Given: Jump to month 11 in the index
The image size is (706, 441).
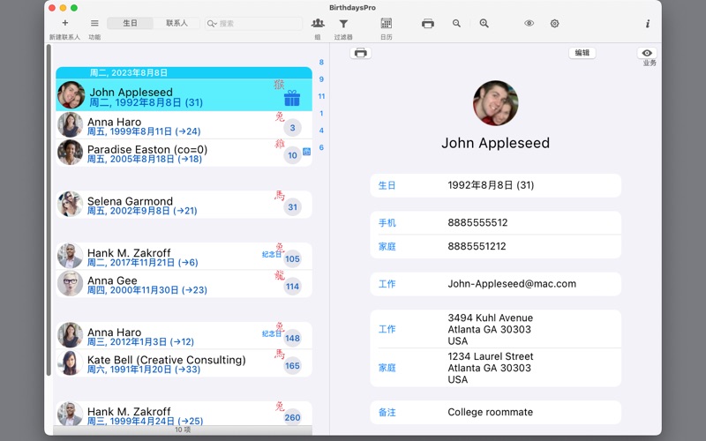Looking at the screenshot, I should 321,96.
